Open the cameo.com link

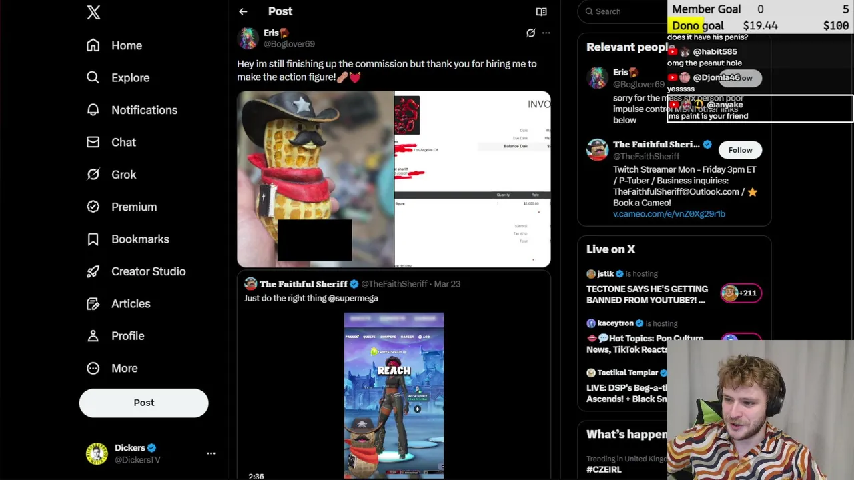[669, 214]
